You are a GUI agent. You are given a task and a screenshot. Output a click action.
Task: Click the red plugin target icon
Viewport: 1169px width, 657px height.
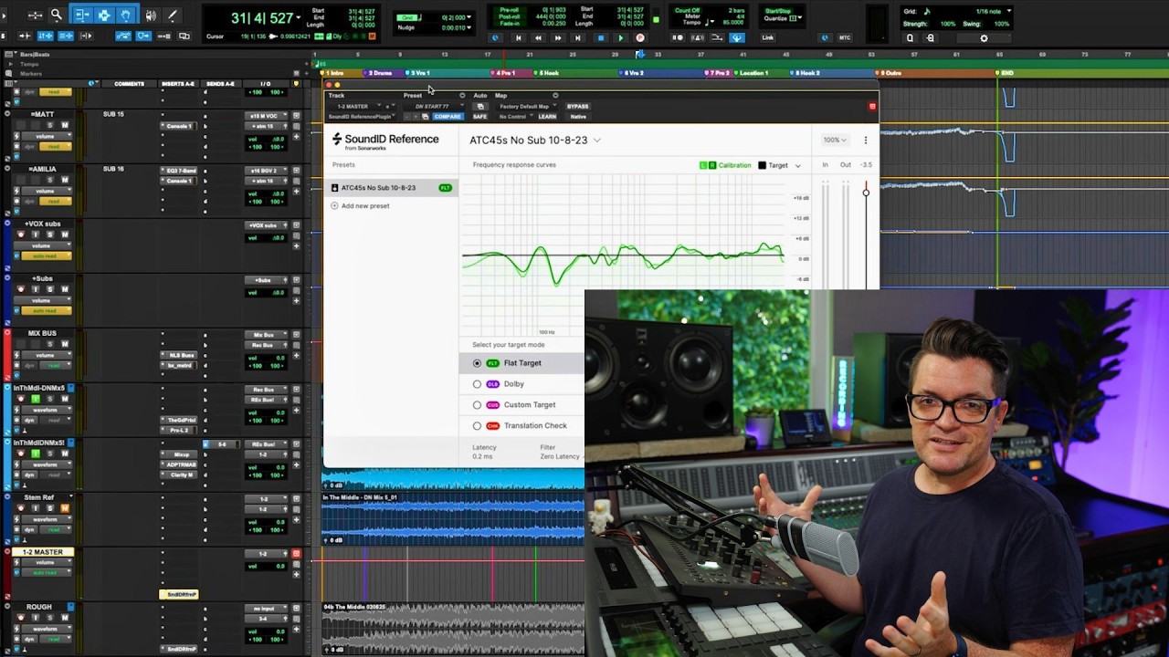tap(872, 107)
